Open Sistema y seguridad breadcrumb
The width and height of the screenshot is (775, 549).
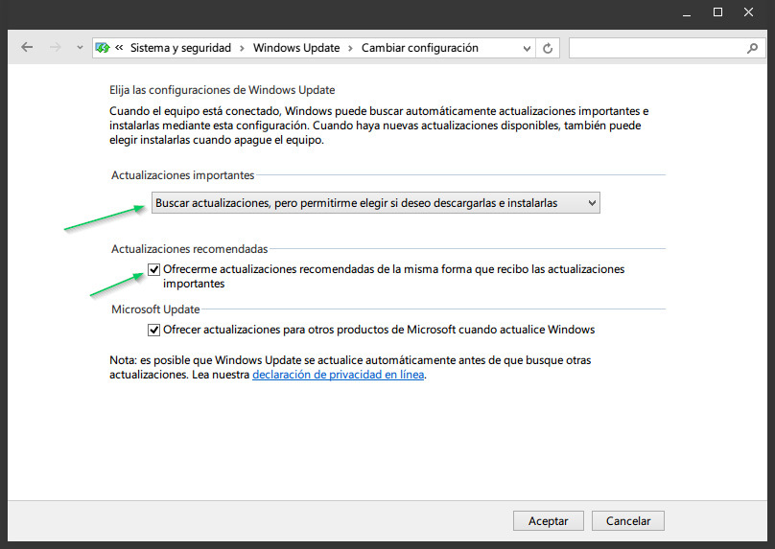[x=180, y=48]
